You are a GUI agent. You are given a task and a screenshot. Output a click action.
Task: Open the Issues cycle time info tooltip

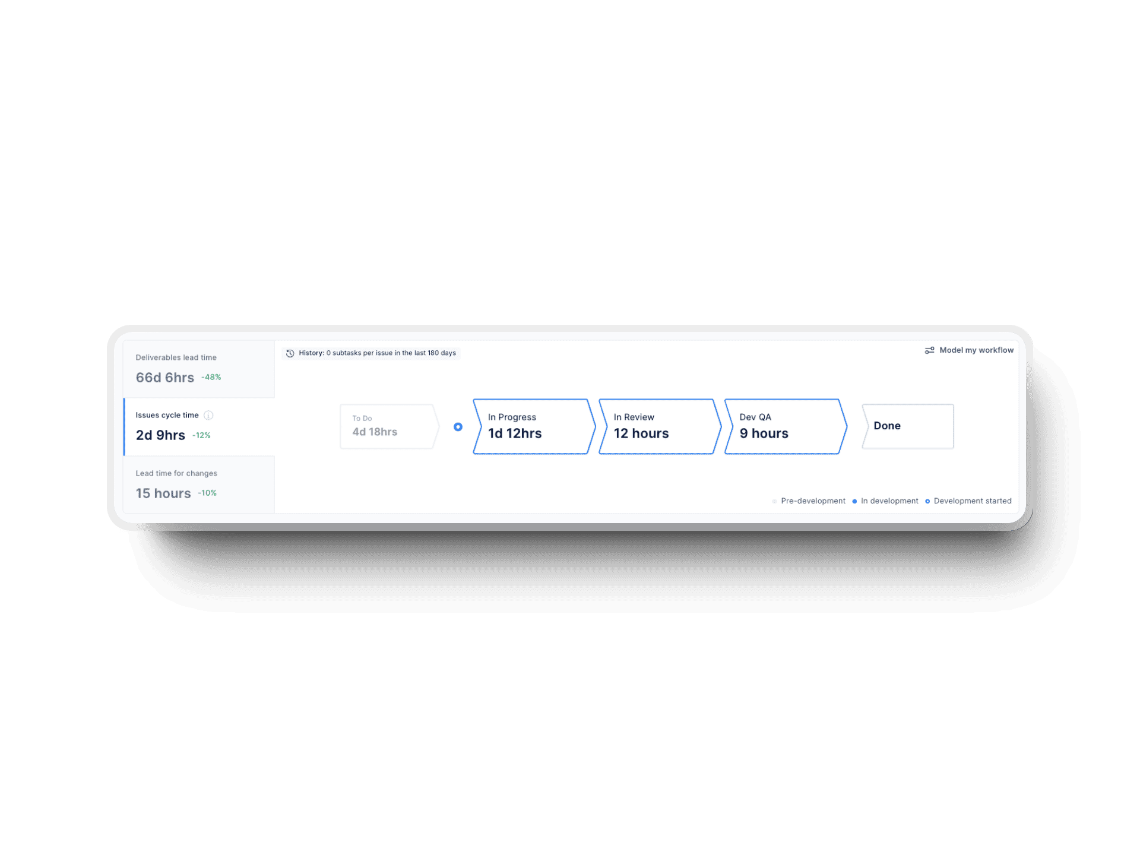208,415
